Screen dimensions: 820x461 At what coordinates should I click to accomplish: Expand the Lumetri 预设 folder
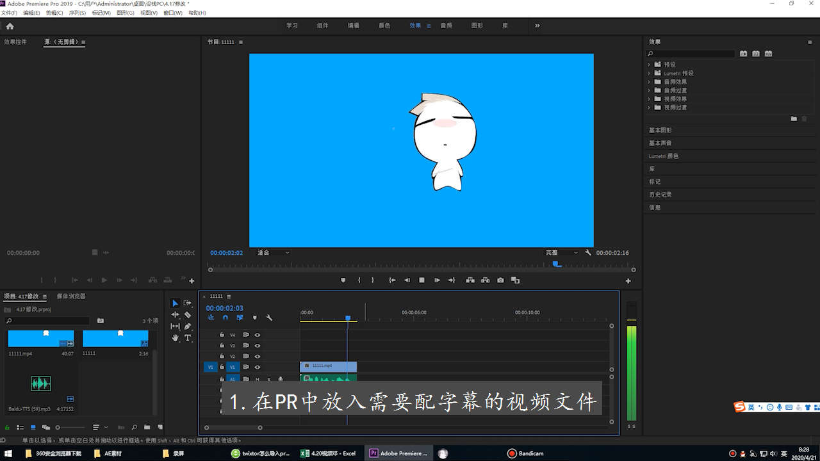point(649,73)
